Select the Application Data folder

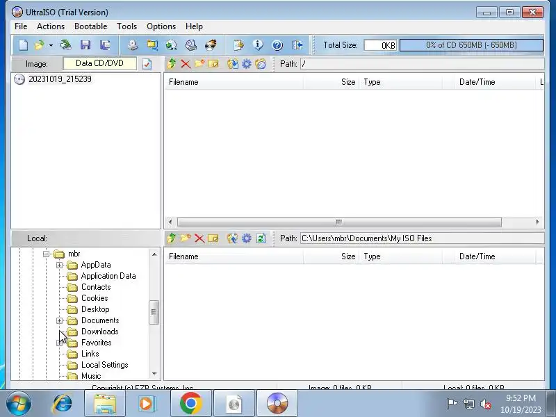(108, 276)
